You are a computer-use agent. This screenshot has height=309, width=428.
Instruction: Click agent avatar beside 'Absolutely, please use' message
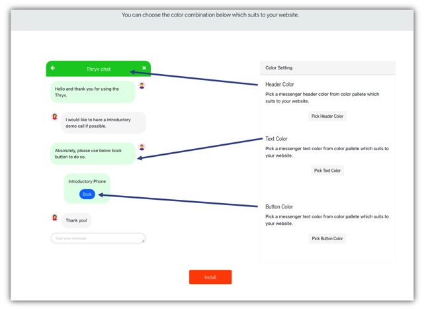142,147
